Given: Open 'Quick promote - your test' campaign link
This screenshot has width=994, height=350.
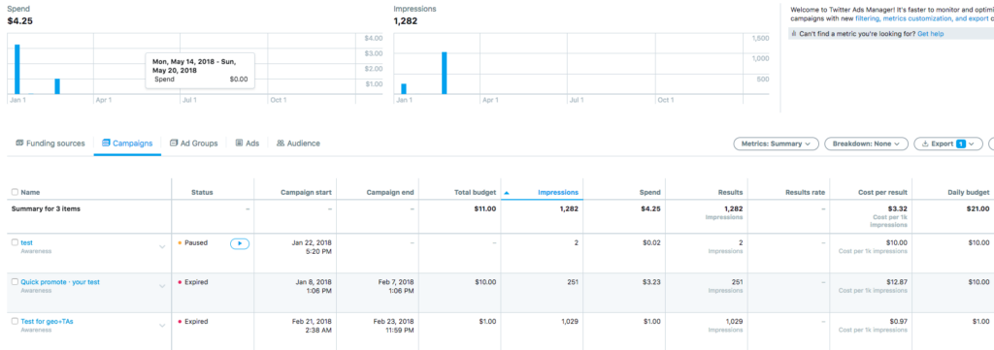Looking at the screenshot, I should point(60,282).
